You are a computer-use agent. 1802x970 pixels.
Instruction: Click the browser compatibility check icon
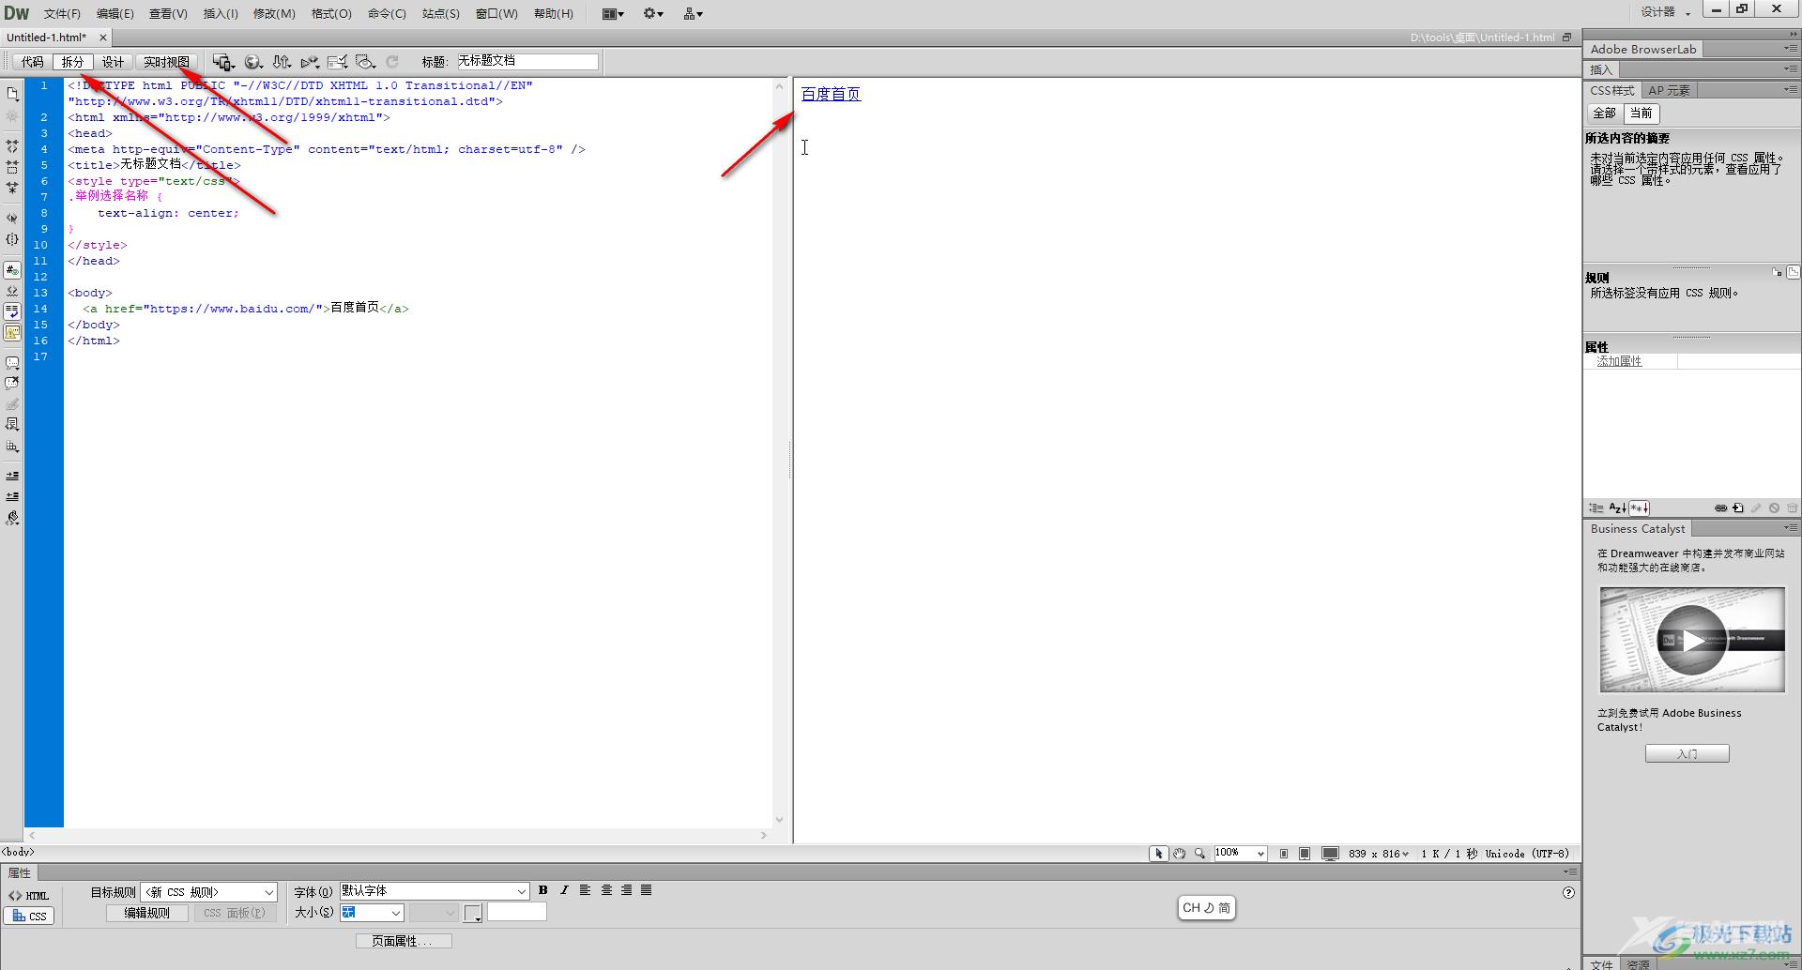tap(337, 62)
